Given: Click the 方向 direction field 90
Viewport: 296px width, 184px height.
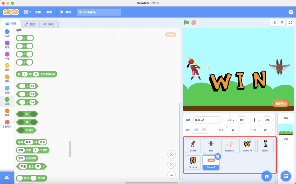Looking at the screenshot, I should [x=265, y=130].
